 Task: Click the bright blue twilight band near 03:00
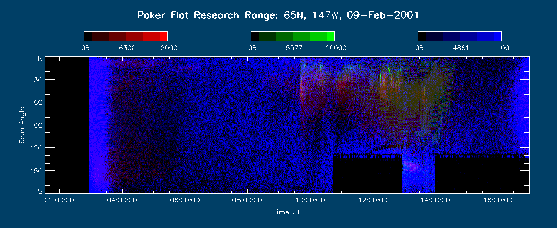pyautogui.click(x=98, y=125)
